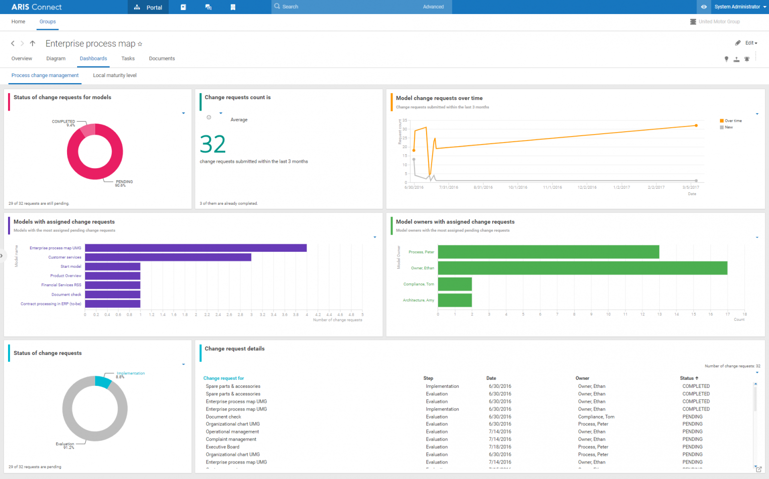This screenshot has width=769, height=479.
Task: Open the System Administrator dropdown
Action: [x=739, y=7]
